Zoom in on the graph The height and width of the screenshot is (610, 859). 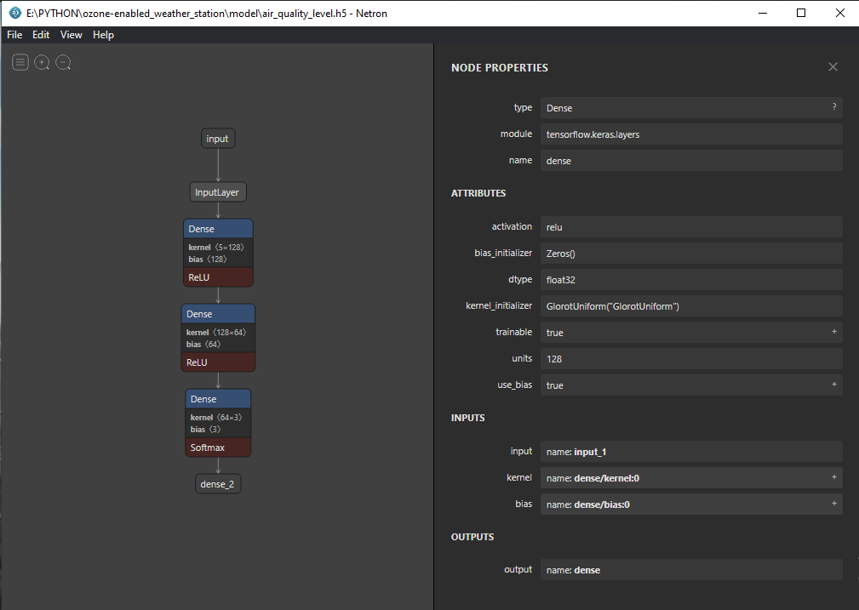pos(42,63)
